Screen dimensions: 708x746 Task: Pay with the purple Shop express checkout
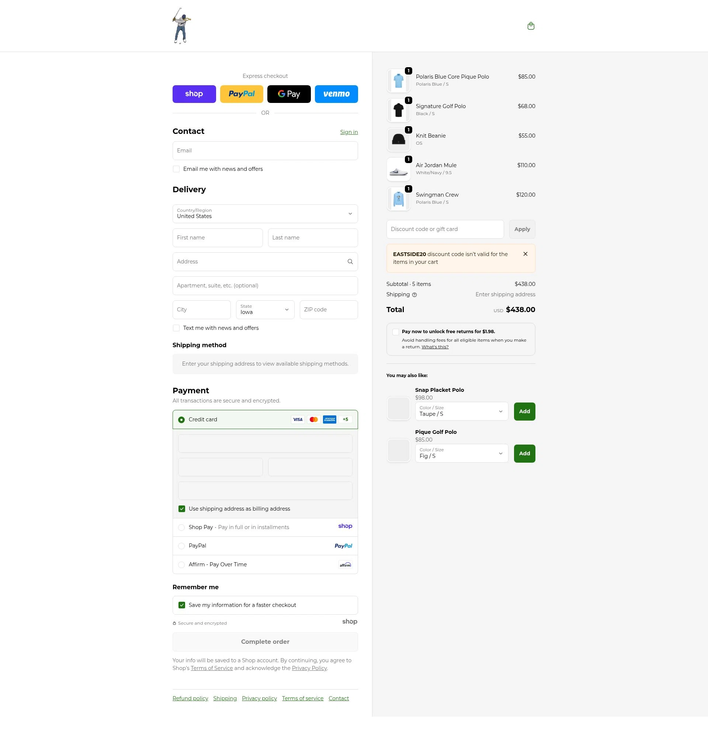(x=194, y=94)
